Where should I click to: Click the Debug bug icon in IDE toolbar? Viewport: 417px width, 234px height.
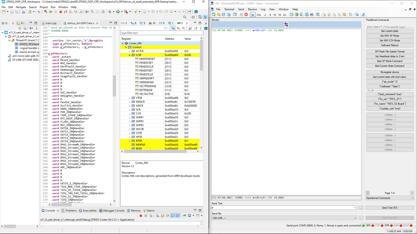[109, 12]
